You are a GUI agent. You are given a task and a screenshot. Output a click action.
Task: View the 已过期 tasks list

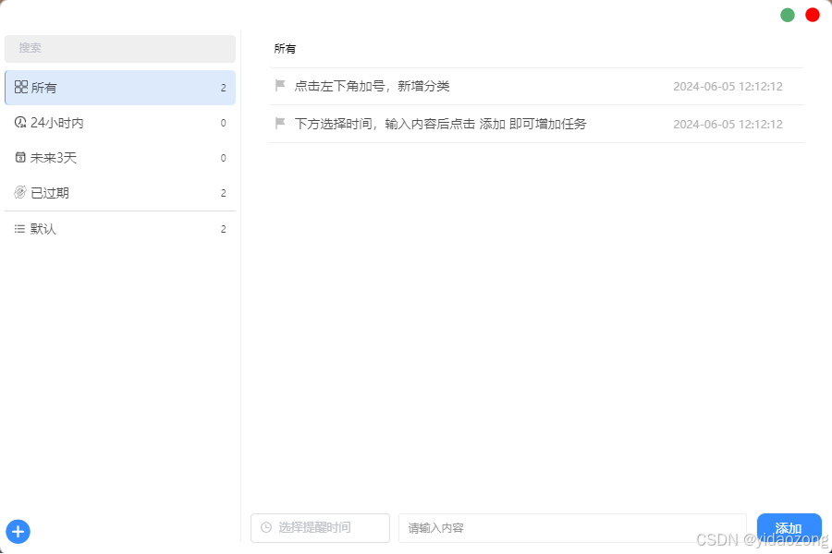pyautogui.click(x=120, y=192)
